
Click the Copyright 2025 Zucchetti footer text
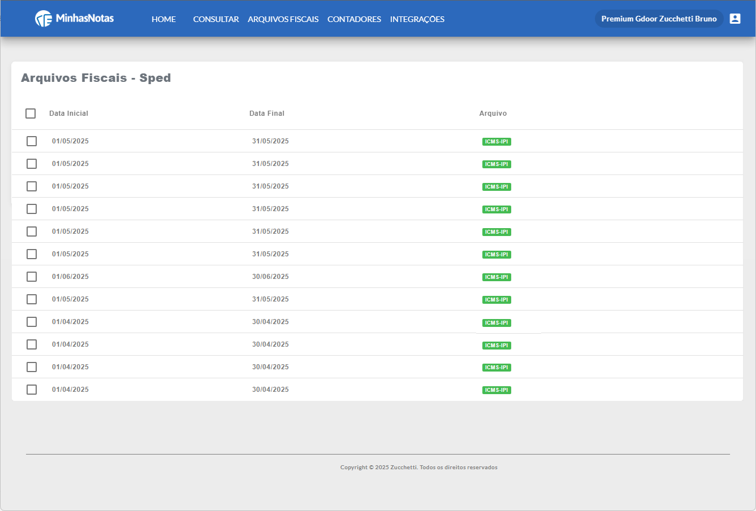(419, 468)
